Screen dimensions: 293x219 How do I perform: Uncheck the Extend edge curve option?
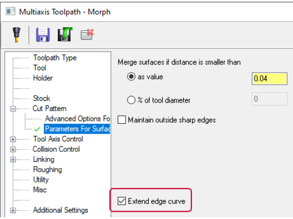(122, 201)
